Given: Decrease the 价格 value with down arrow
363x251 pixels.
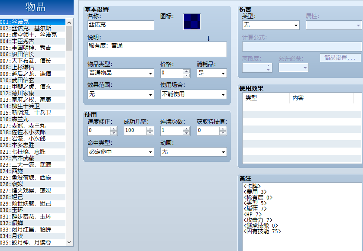Looking at the screenshot, I should (x=186, y=75).
